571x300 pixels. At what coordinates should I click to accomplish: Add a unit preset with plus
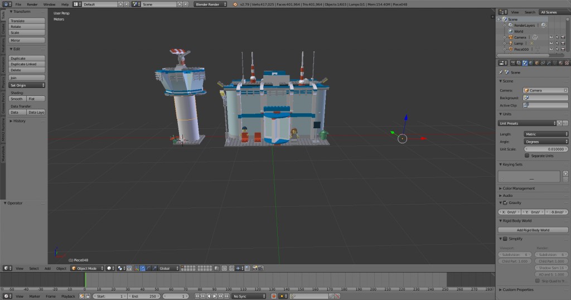(x=560, y=123)
